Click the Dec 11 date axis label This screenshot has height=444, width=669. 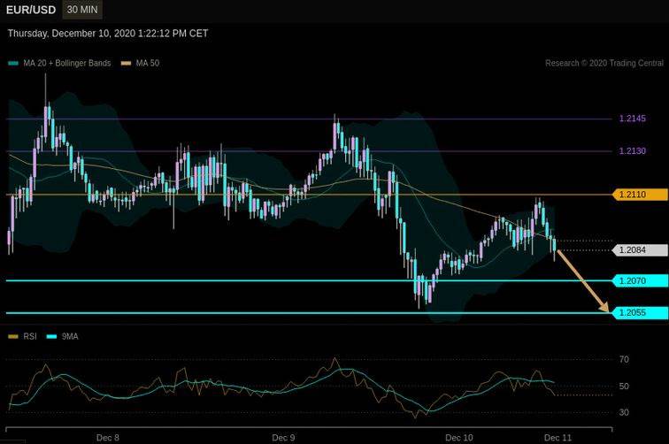click(x=557, y=438)
